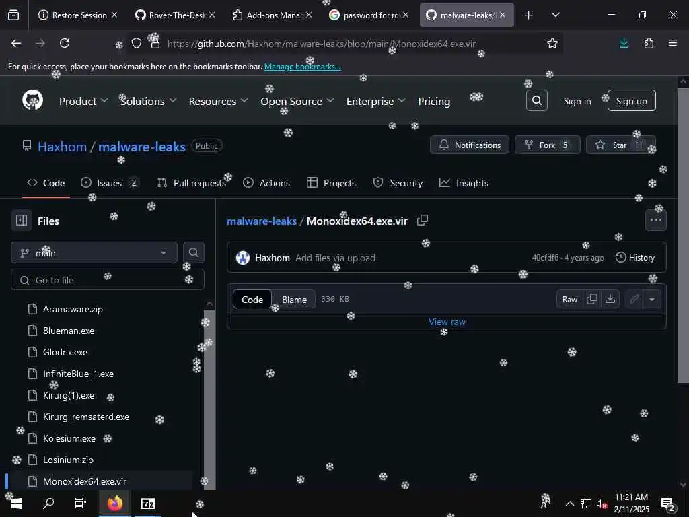Bookmark this page with star
The width and height of the screenshot is (689, 517).
(552, 43)
